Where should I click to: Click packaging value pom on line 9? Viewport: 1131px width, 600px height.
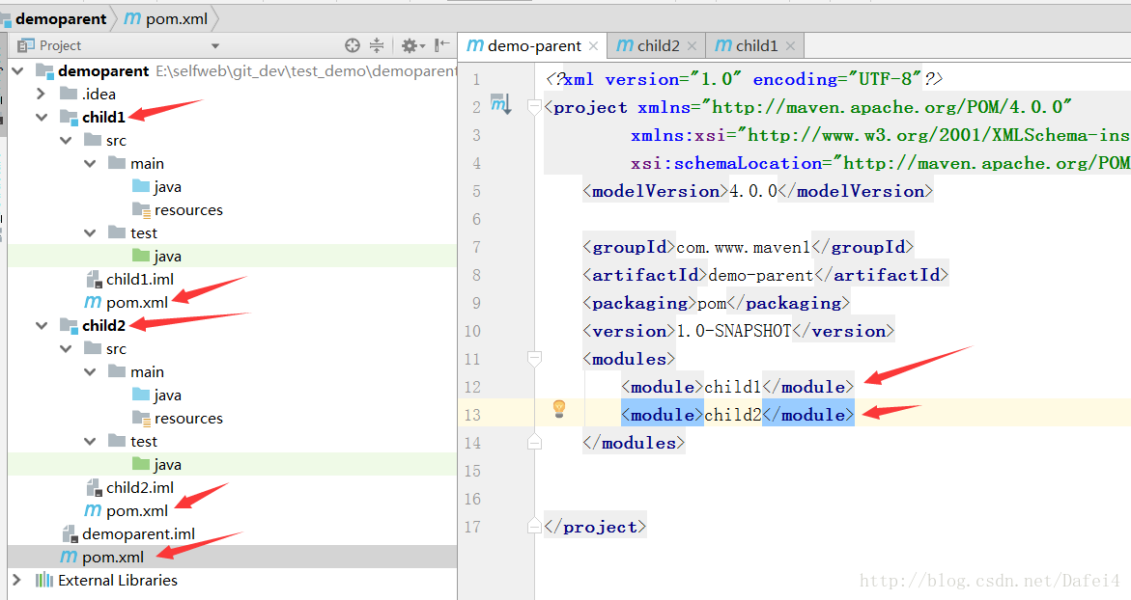(x=712, y=303)
